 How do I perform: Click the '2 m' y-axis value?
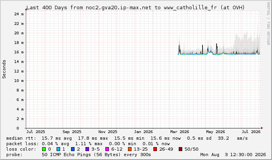click(20, 119)
